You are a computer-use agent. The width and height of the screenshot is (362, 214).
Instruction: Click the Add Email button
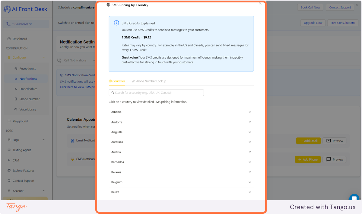tap(308, 141)
